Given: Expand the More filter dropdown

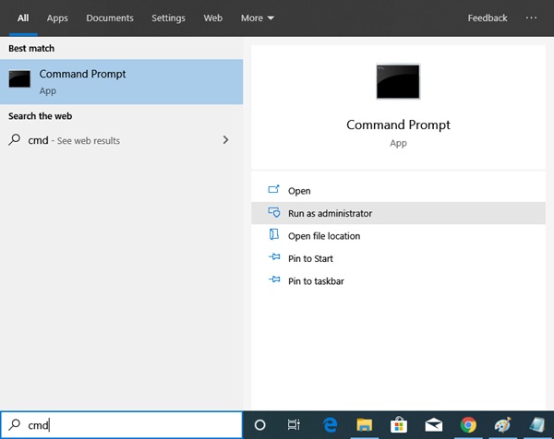Looking at the screenshot, I should [257, 18].
